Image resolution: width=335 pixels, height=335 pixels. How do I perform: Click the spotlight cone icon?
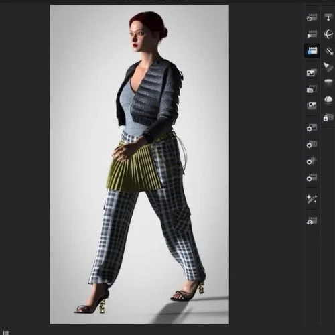point(328,67)
